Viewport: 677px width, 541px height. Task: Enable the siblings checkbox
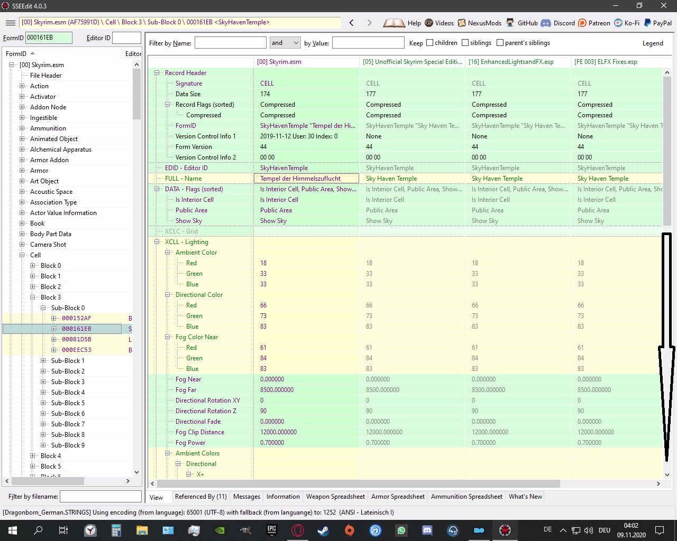[465, 43]
